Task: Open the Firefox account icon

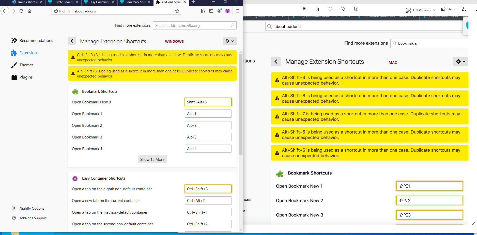Action: click(x=220, y=11)
